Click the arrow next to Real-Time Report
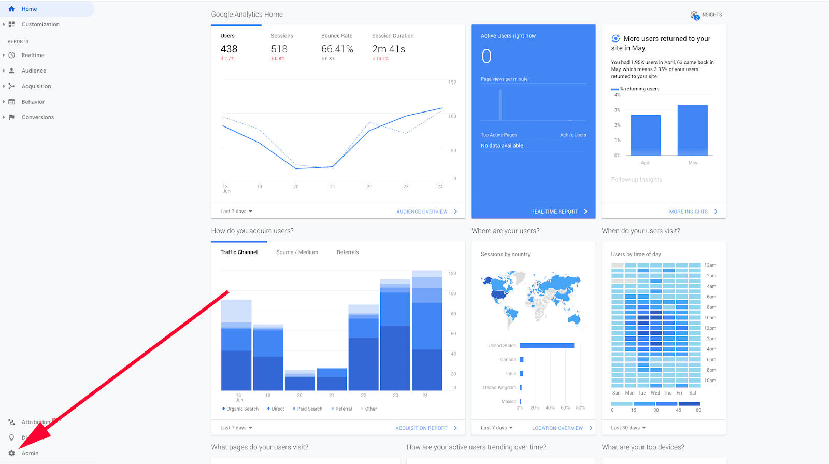This screenshot has width=829, height=464. point(585,212)
